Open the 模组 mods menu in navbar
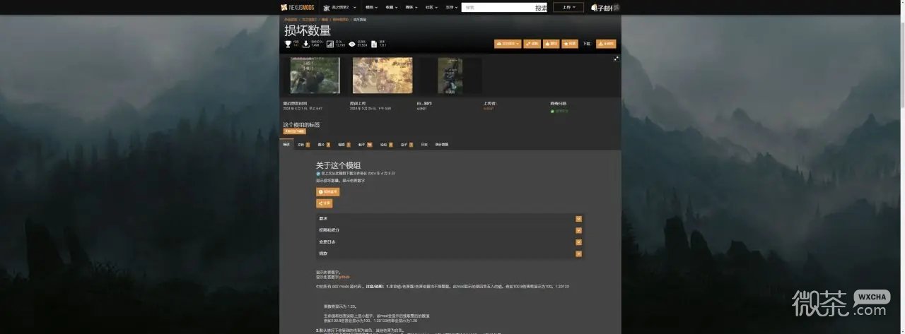 pyautogui.click(x=371, y=7)
